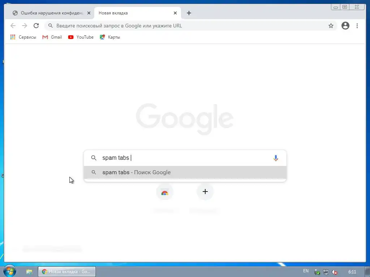
Task: Open Windows Explorer from the taskbar
Action: point(29,272)
